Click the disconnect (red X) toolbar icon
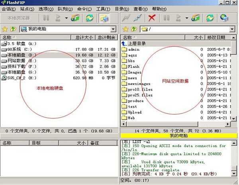The image size is (239, 185). (151, 18)
